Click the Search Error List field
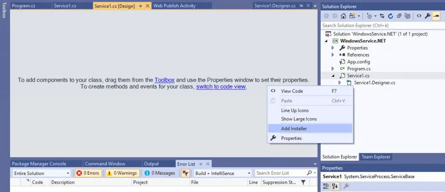445x192 pixels. pyautogui.click(x=280, y=173)
